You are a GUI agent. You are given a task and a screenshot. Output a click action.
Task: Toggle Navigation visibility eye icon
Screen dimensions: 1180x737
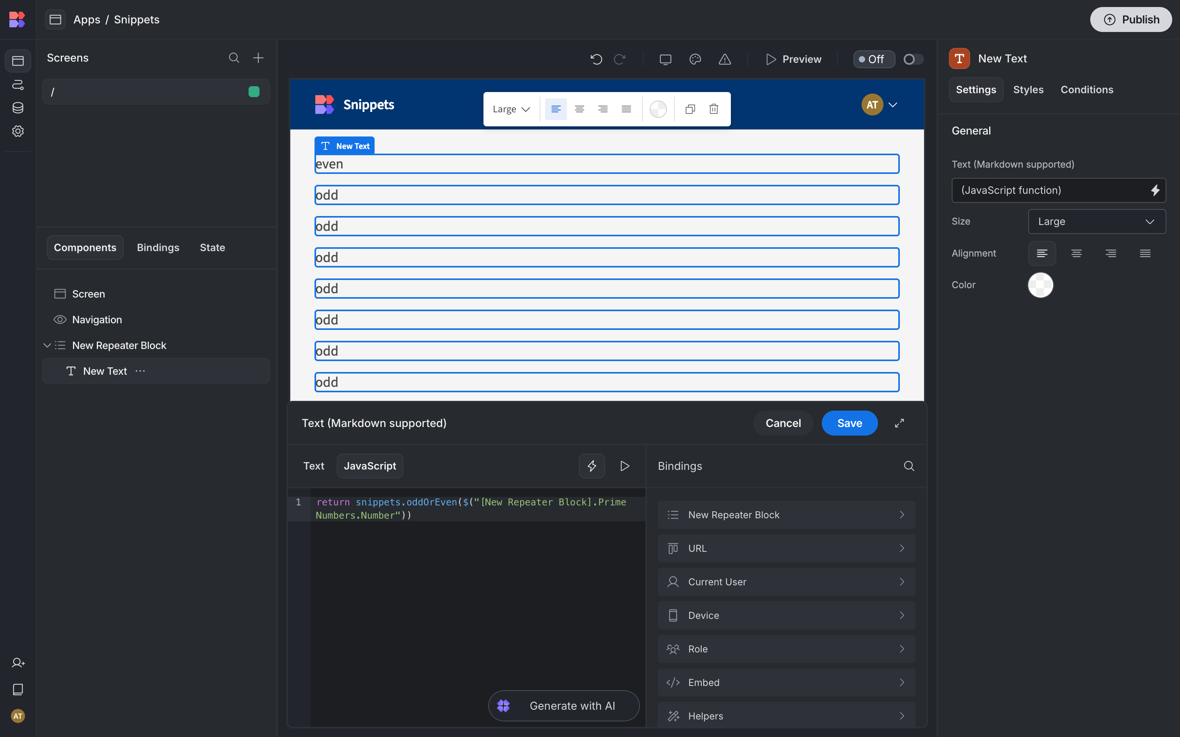(x=60, y=320)
